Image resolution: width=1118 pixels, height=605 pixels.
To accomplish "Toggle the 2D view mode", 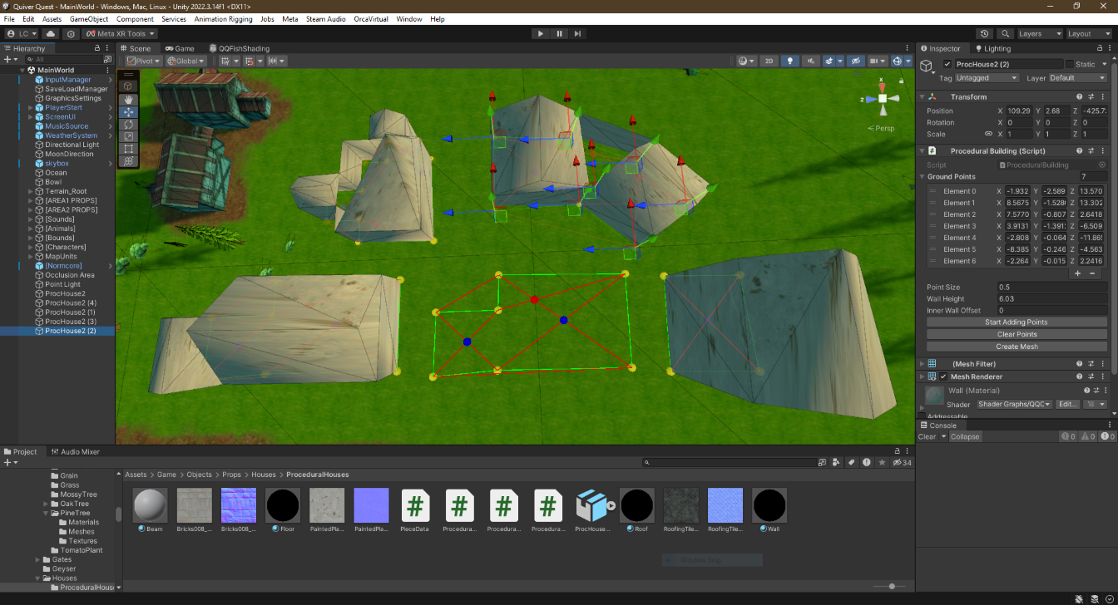I will pos(769,61).
